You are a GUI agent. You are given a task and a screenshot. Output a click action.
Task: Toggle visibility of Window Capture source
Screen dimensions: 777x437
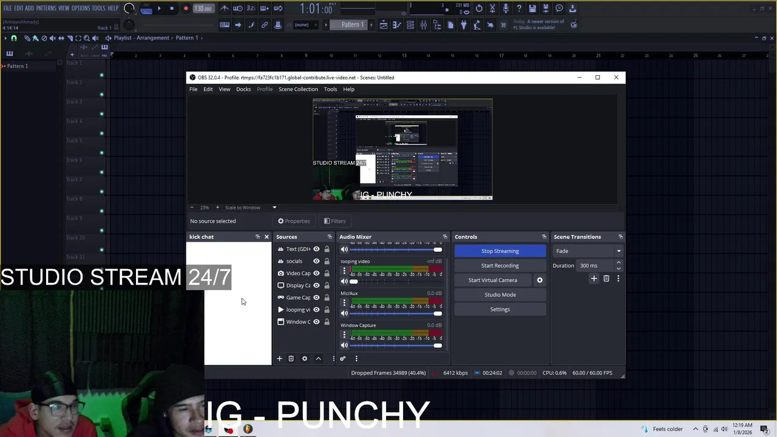pyautogui.click(x=316, y=322)
